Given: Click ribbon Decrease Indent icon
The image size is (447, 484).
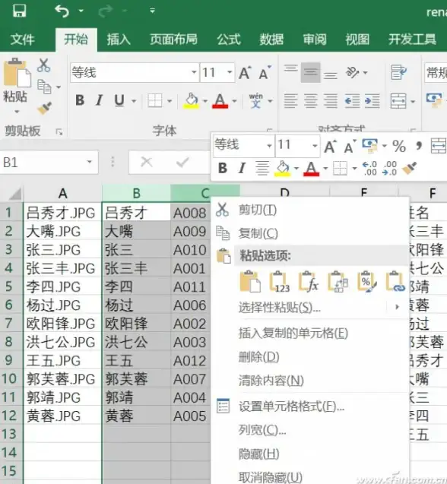Looking at the screenshot, I should tap(352, 101).
